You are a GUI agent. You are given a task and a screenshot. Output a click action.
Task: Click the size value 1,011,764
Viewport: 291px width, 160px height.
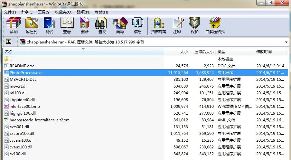point(179,134)
